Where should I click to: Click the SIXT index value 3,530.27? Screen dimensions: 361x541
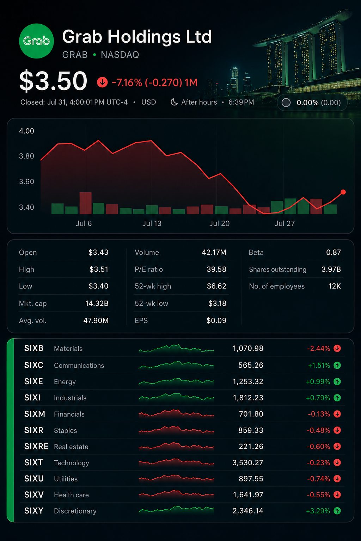tap(248, 462)
